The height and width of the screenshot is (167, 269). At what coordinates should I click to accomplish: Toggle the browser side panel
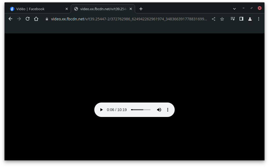click(x=241, y=19)
